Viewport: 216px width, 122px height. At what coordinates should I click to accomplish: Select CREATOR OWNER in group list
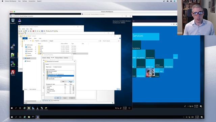pyautogui.click(x=60, y=71)
